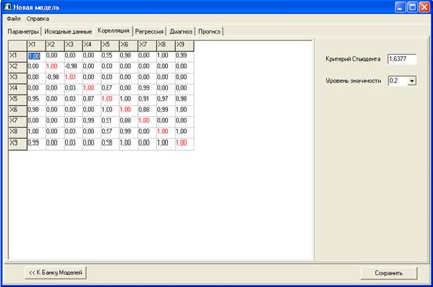Click red 1,00 cell in row X6
Image resolution: width=433 pixels, height=287 pixels.
pos(128,111)
